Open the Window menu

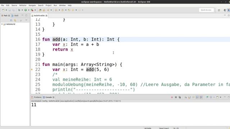click(62, 5)
